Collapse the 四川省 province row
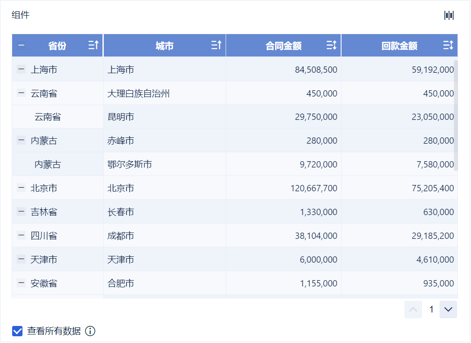 point(21,235)
